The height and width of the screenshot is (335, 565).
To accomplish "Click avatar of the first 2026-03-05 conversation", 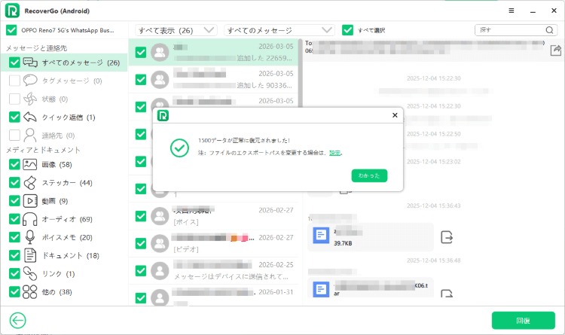I will coord(160,52).
